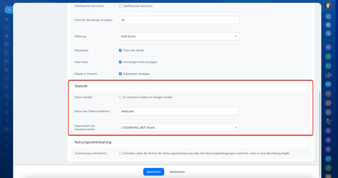The width and height of the screenshot is (338, 178).
Task: Expand the Eigenschaft der Handelsmarken dropdown
Action: pyautogui.click(x=179, y=127)
